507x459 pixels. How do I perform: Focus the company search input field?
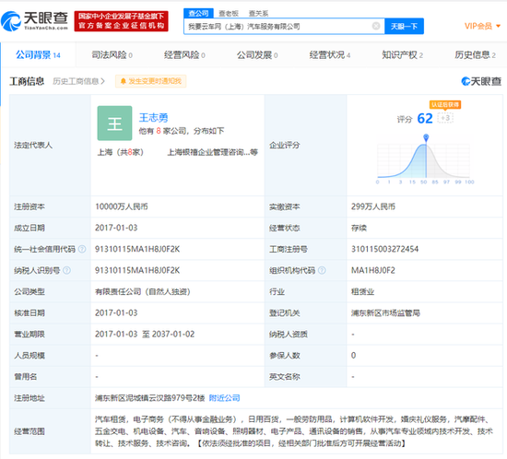(278, 26)
